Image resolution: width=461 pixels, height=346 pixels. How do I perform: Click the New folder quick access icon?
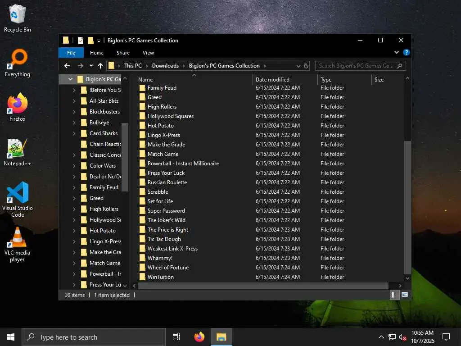pos(90,40)
